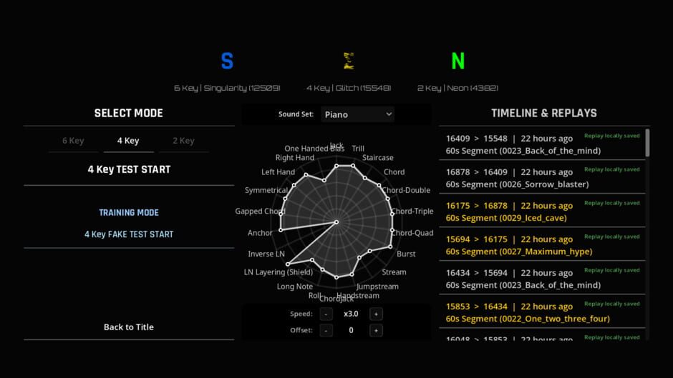The height and width of the screenshot is (378, 673).
Task: Open the Sound Set dropdown showing Piano
Action: (357, 114)
